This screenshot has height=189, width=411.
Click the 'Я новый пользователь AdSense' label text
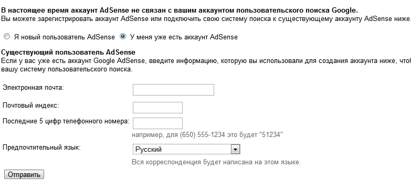(65, 37)
